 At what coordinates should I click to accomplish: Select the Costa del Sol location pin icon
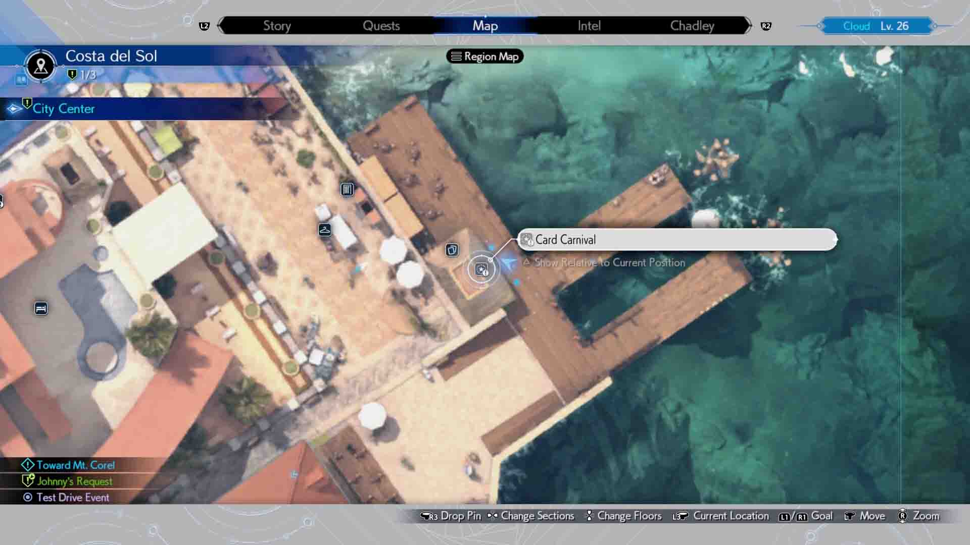coord(40,66)
